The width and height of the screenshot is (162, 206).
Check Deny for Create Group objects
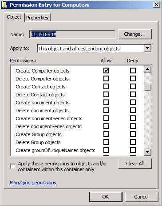(133, 134)
